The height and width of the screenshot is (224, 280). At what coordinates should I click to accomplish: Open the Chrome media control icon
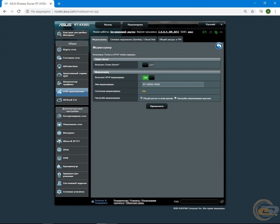point(261,11)
